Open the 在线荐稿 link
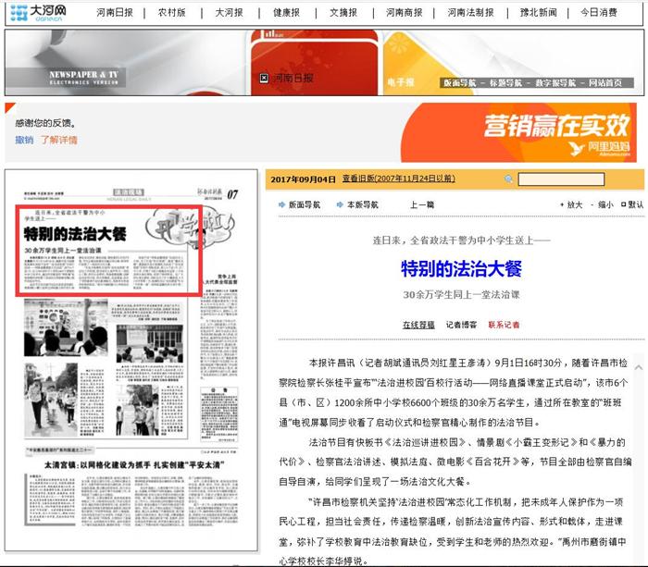 point(418,325)
